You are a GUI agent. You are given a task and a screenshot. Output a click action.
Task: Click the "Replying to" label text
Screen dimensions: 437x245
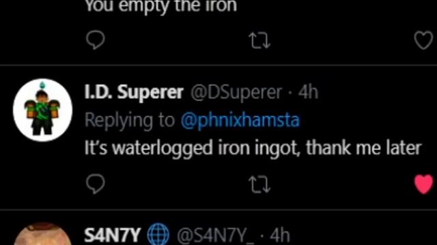[x=130, y=120]
